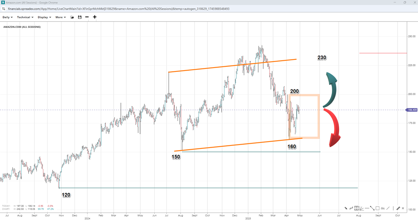
Task: Expand the Technical indicators menu
Action: click(x=25, y=17)
